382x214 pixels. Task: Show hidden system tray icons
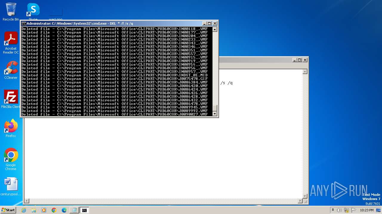pyautogui.click(x=333, y=210)
